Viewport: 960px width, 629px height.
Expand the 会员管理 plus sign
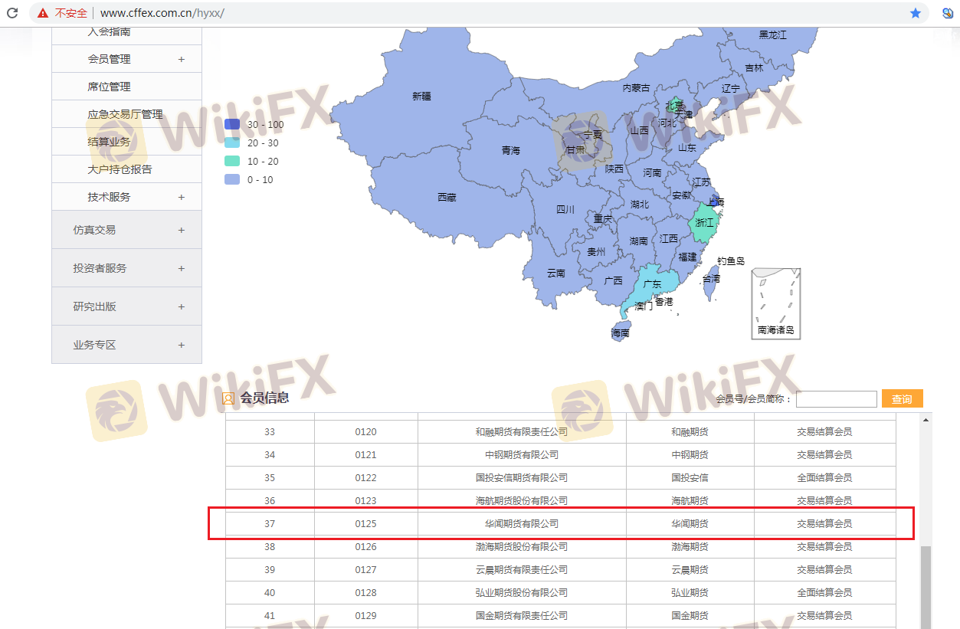(182, 59)
